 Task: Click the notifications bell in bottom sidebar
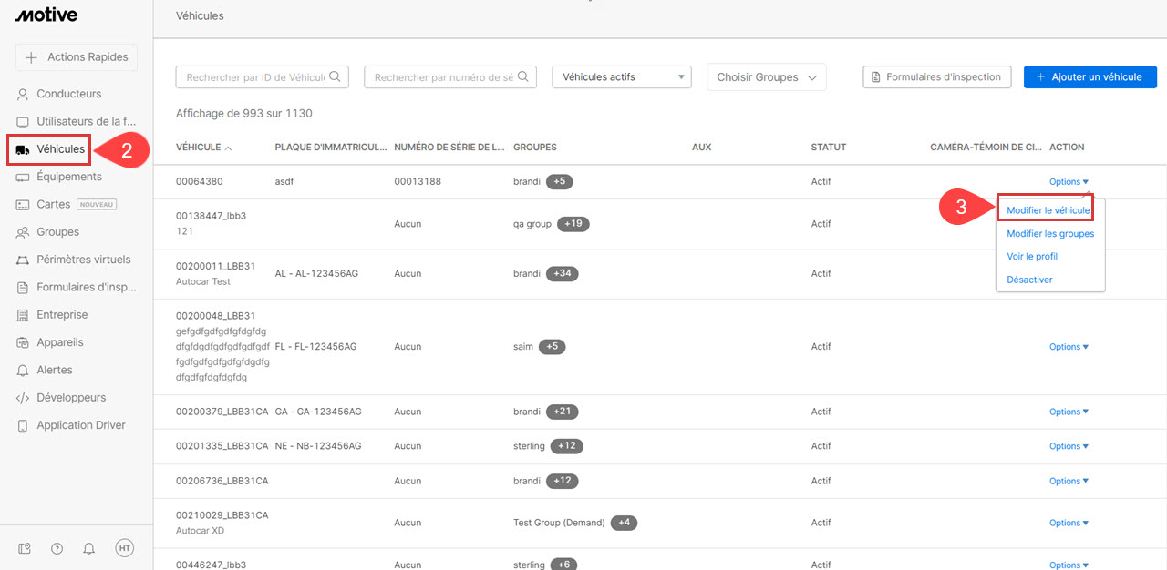(x=89, y=548)
